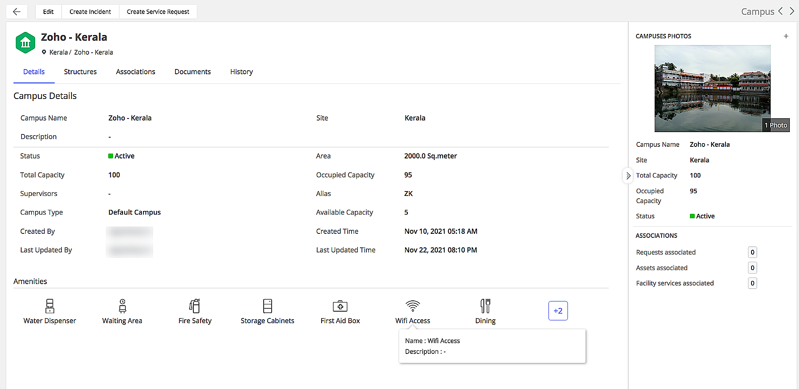Click the Requests associated count box
The image size is (799, 389).
click(752, 252)
